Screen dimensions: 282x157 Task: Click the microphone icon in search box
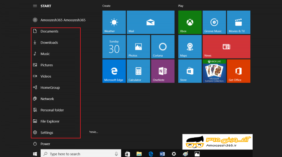116,154
